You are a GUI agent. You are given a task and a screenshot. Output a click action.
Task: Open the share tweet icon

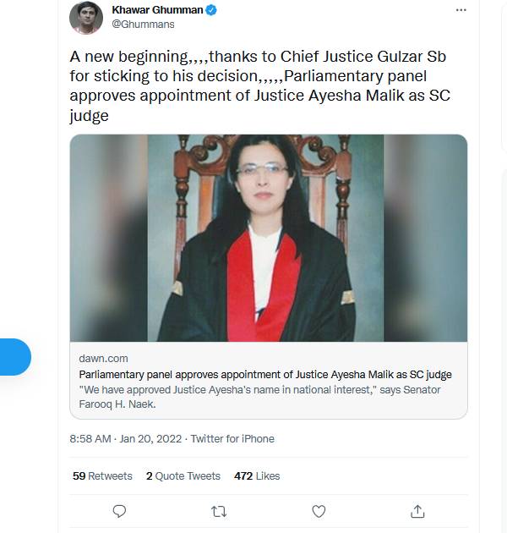coord(417,511)
